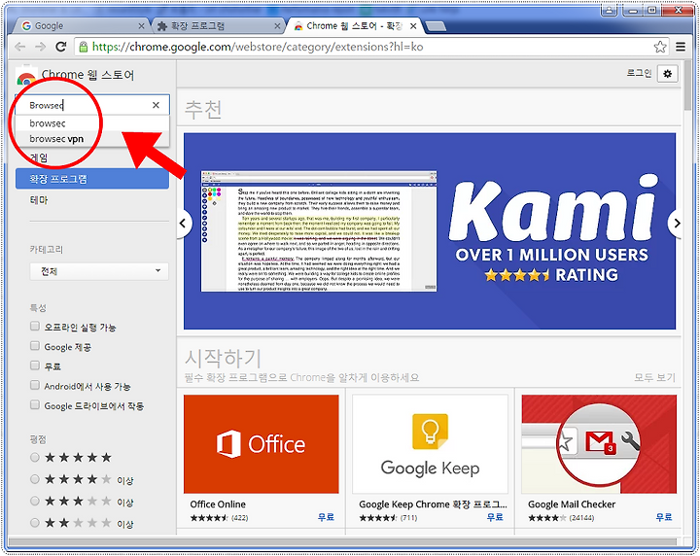Show the previous featured banner slide
The image size is (700, 556).
coord(183,224)
